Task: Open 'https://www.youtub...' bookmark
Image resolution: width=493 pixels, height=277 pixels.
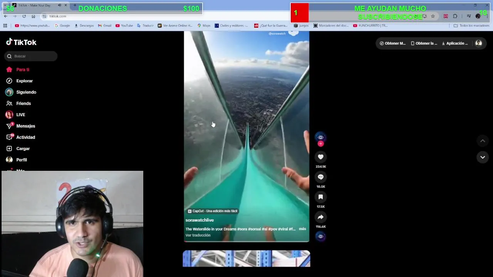Action: point(32,26)
